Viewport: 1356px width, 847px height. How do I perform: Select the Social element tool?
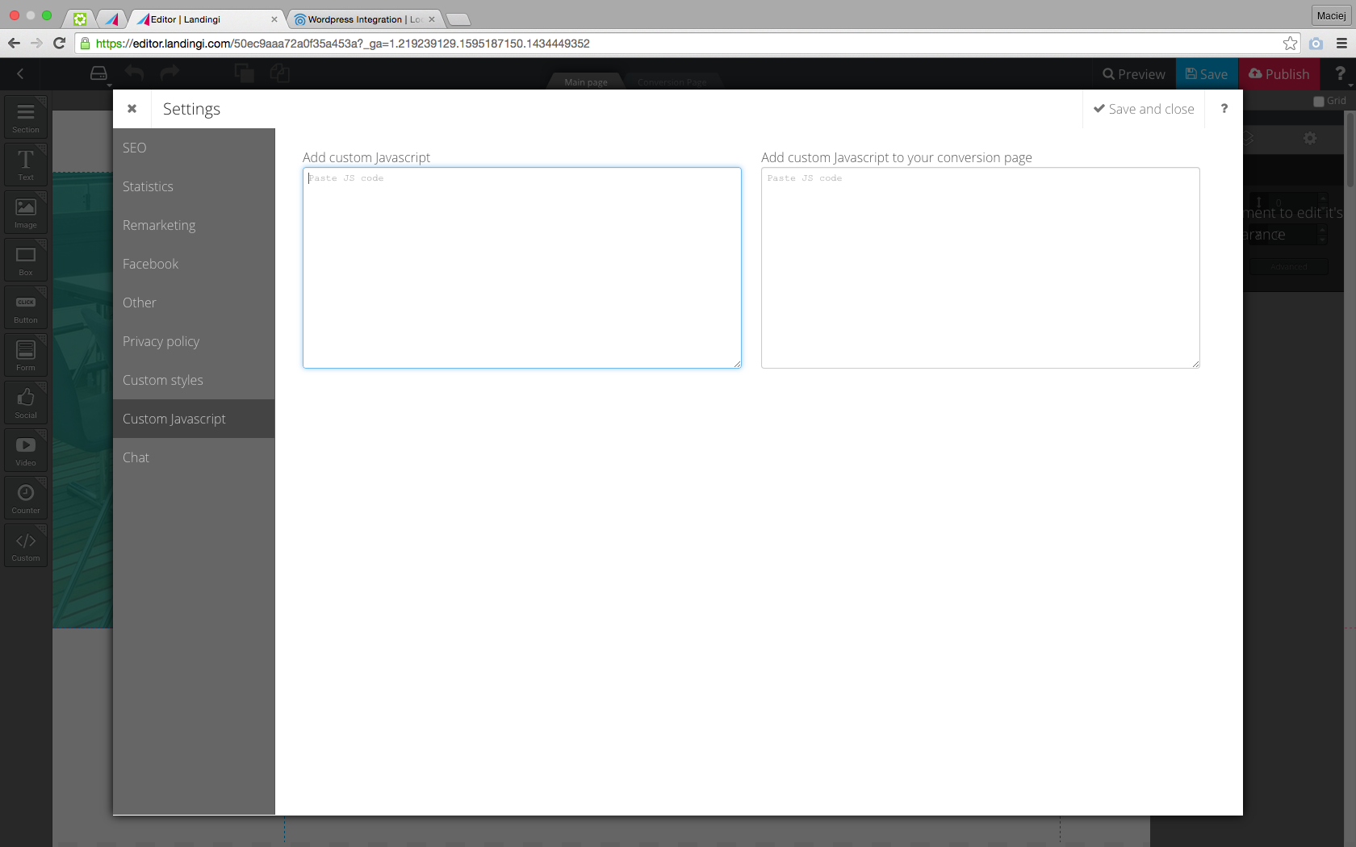(x=26, y=403)
